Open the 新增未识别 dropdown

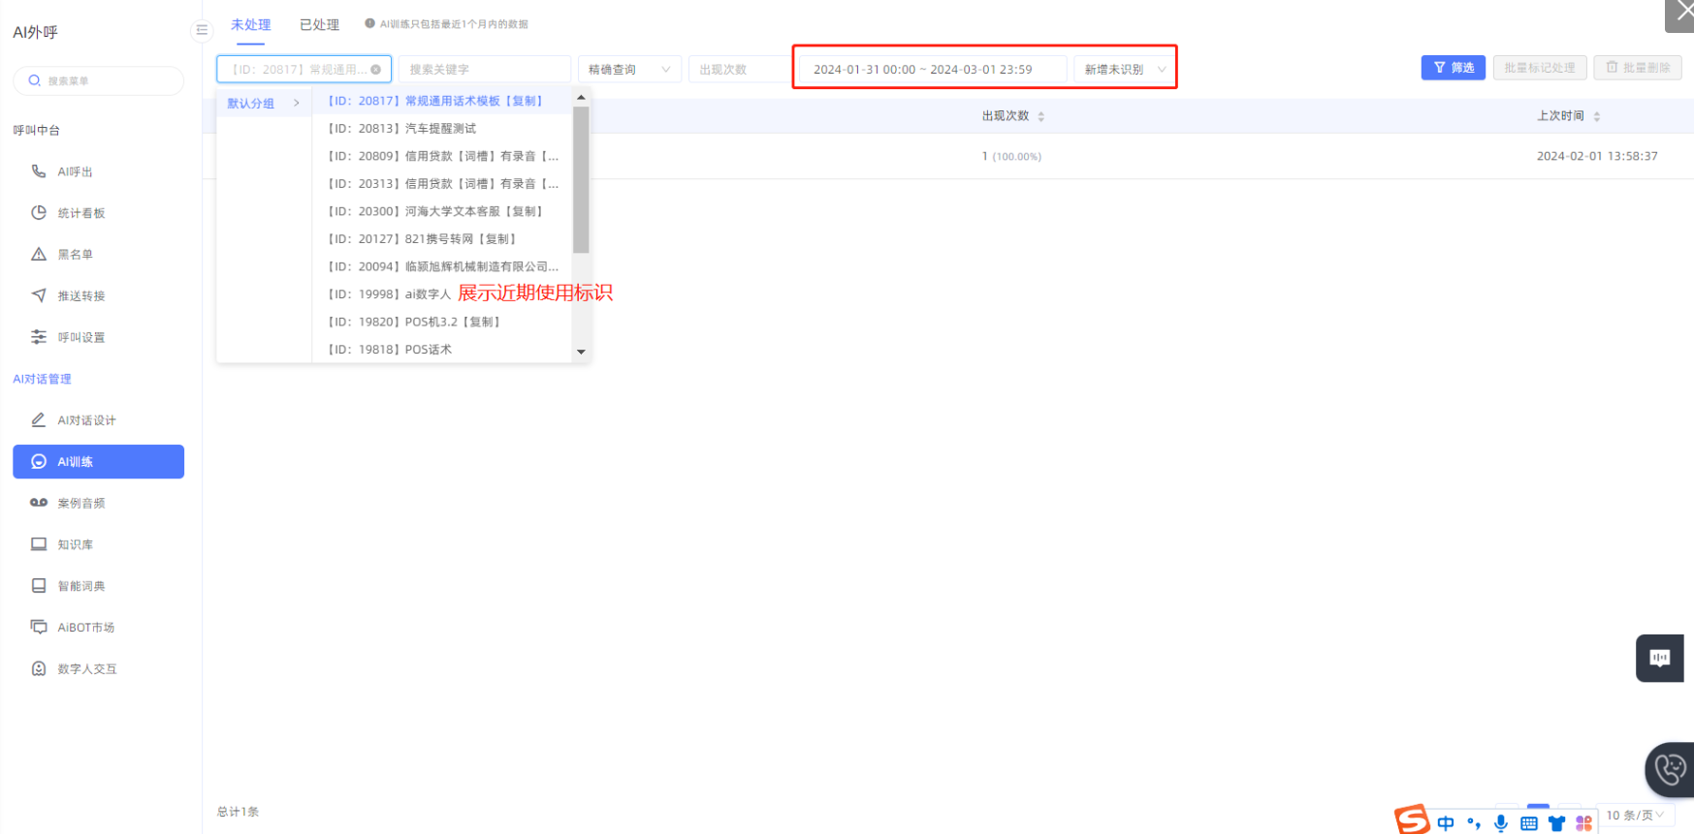coord(1124,70)
